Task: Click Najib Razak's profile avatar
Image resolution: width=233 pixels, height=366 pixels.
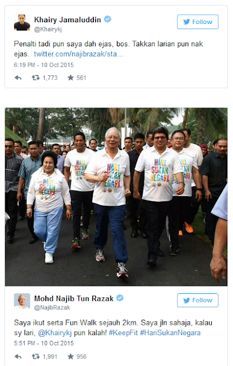Action: pyautogui.click(x=22, y=301)
